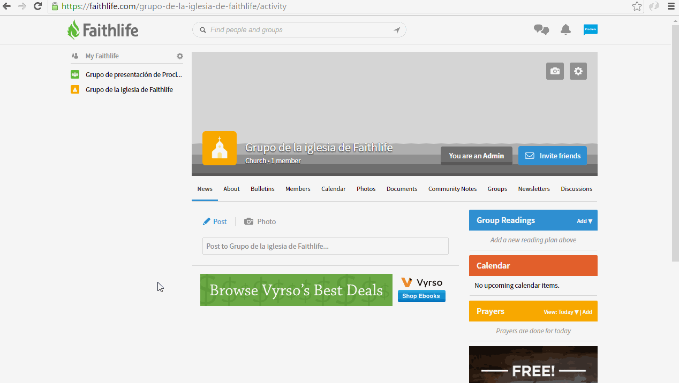
Task: Click the camera Photo icon
Action: pos(248,221)
